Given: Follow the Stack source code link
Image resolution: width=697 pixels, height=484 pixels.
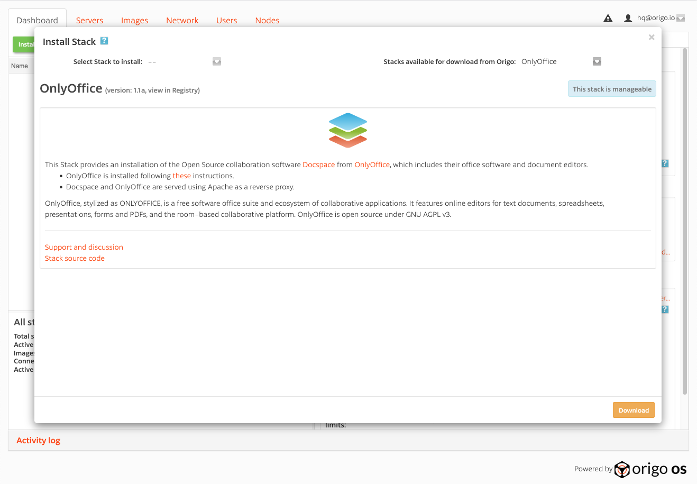Looking at the screenshot, I should pos(75,258).
